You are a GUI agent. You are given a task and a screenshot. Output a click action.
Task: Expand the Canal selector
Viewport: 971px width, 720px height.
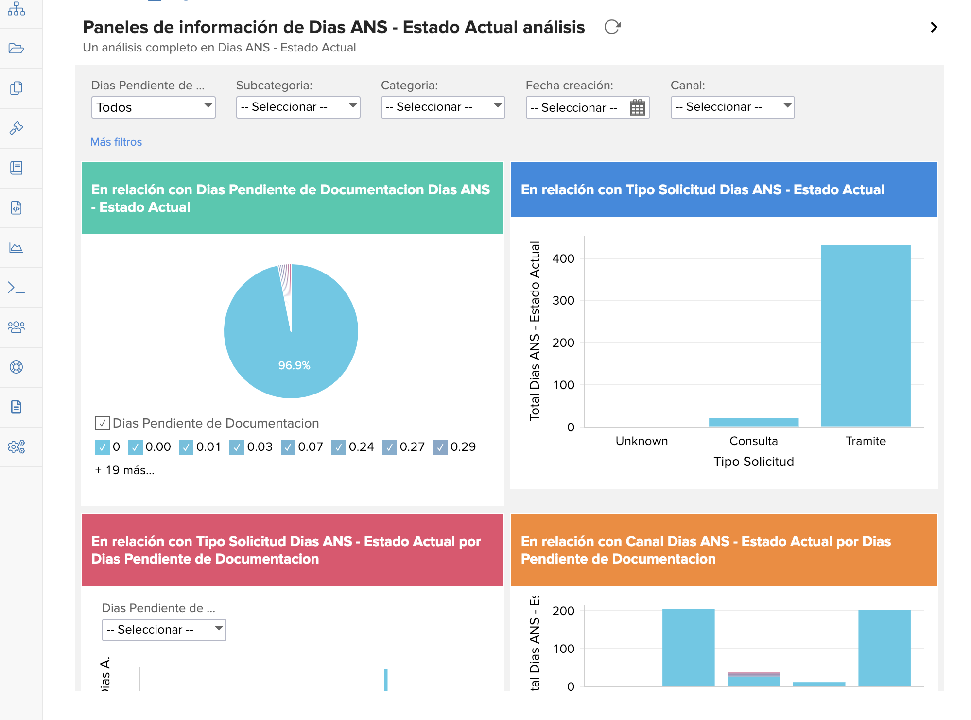point(732,107)
